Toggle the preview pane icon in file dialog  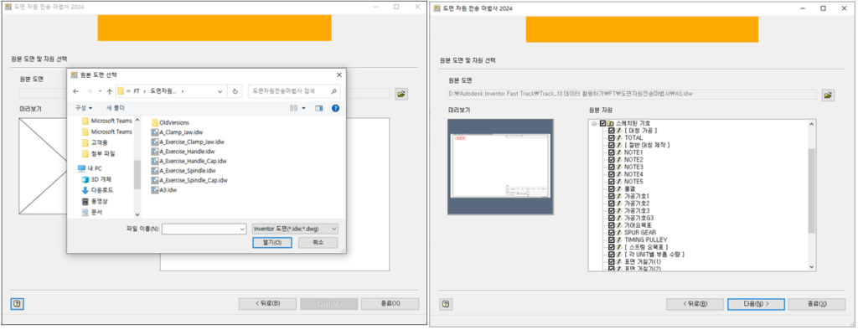pyautogui.click(x=319, y=108)
